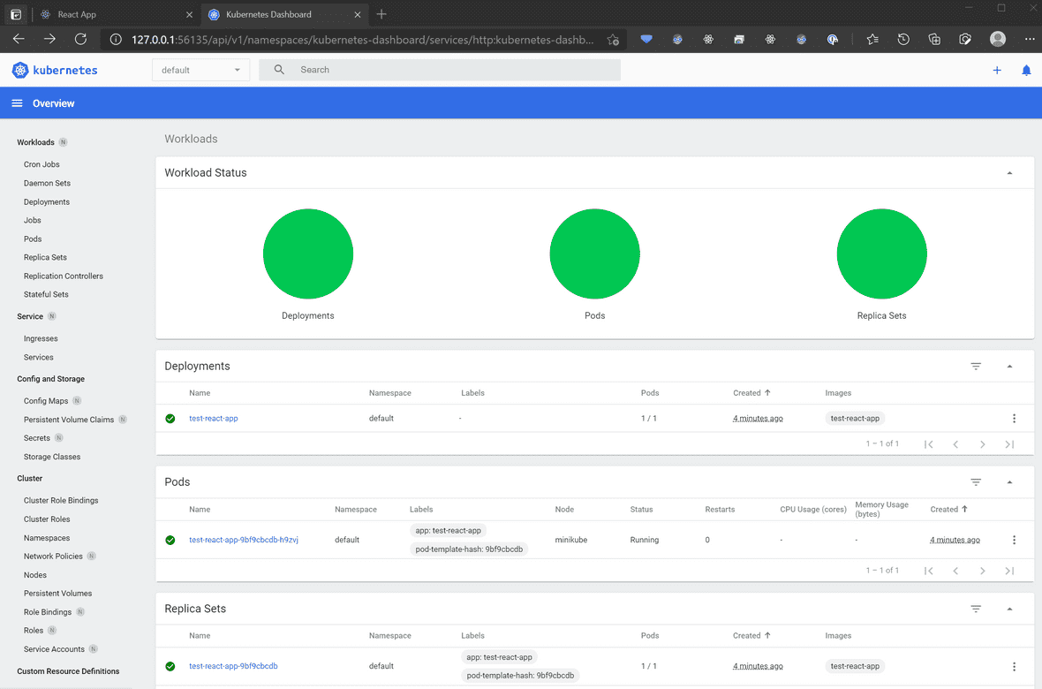This screenshot has width=1042, height=689.
Task: Click the Kubernetes logo
Action: point(19,70)
